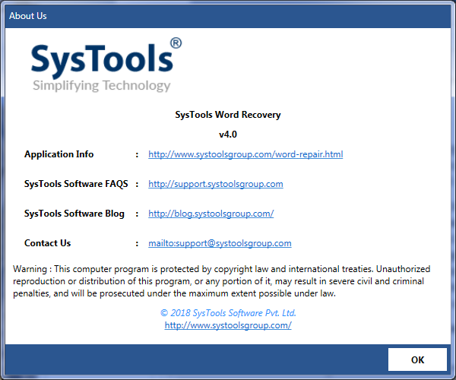Screen dimensions: 456x380
Task: Click the 'About Us' title bar text
Action: coord(28,16)
